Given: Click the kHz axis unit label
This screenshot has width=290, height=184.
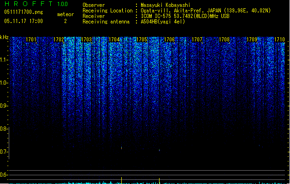Looking at the screenshot, I should 4,37.
